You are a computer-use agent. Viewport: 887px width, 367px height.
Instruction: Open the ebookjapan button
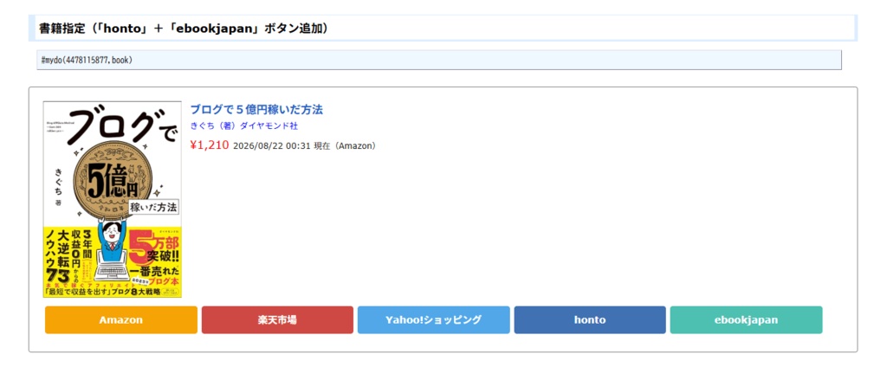click(x=746, y=320)
